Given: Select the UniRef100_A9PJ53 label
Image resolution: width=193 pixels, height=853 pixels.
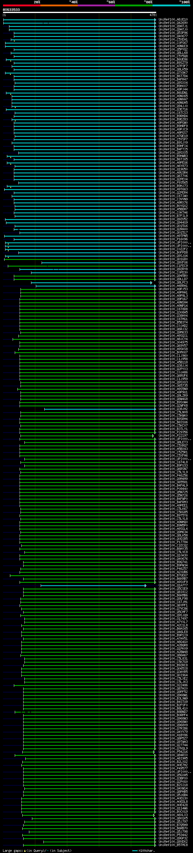Looking at the screenshot, I should coord(173,289).
